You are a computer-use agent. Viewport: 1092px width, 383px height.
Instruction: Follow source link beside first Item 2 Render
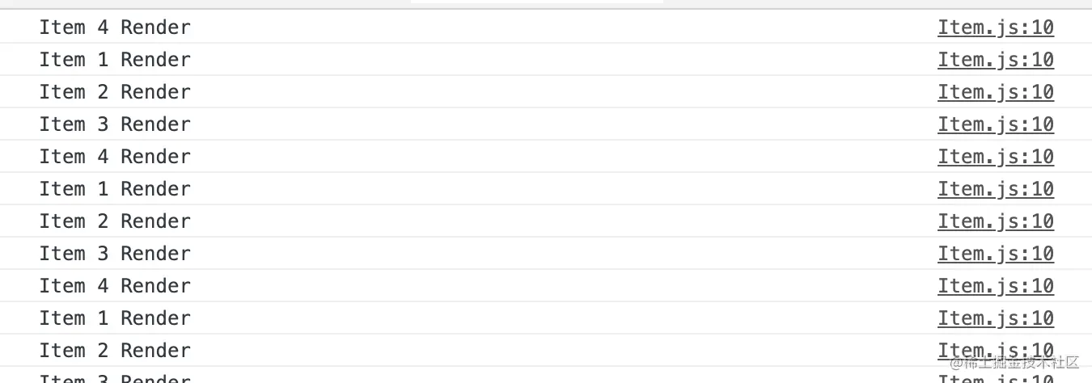pyautogui.click(x=996, y=92)
